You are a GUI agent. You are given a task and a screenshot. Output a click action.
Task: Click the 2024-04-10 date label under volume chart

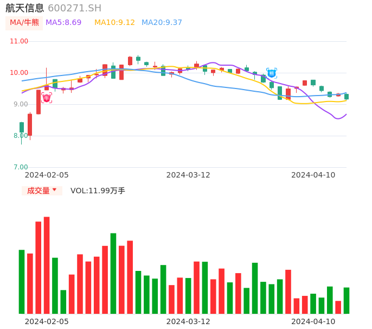pyautogui.click(x=313, y=321)
